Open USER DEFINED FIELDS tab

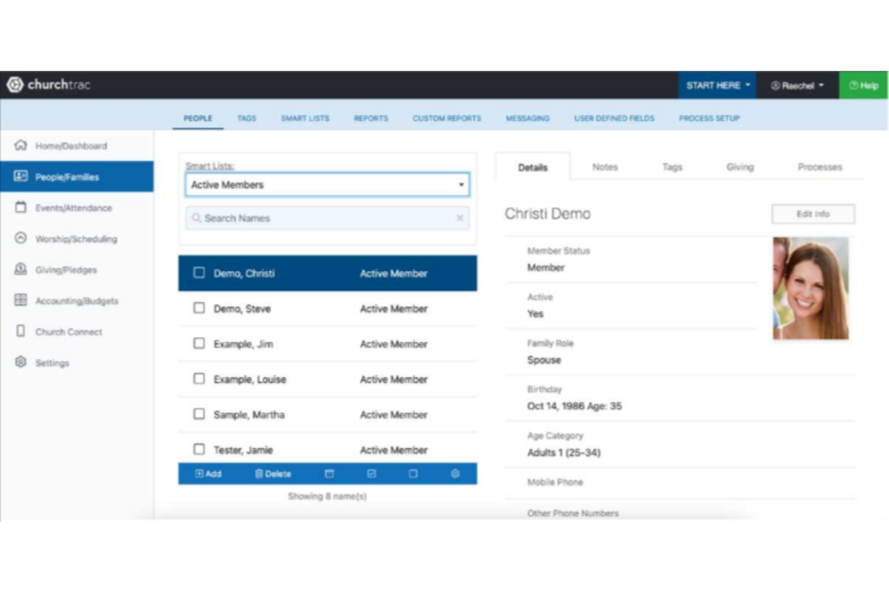(x=614, y=118)
